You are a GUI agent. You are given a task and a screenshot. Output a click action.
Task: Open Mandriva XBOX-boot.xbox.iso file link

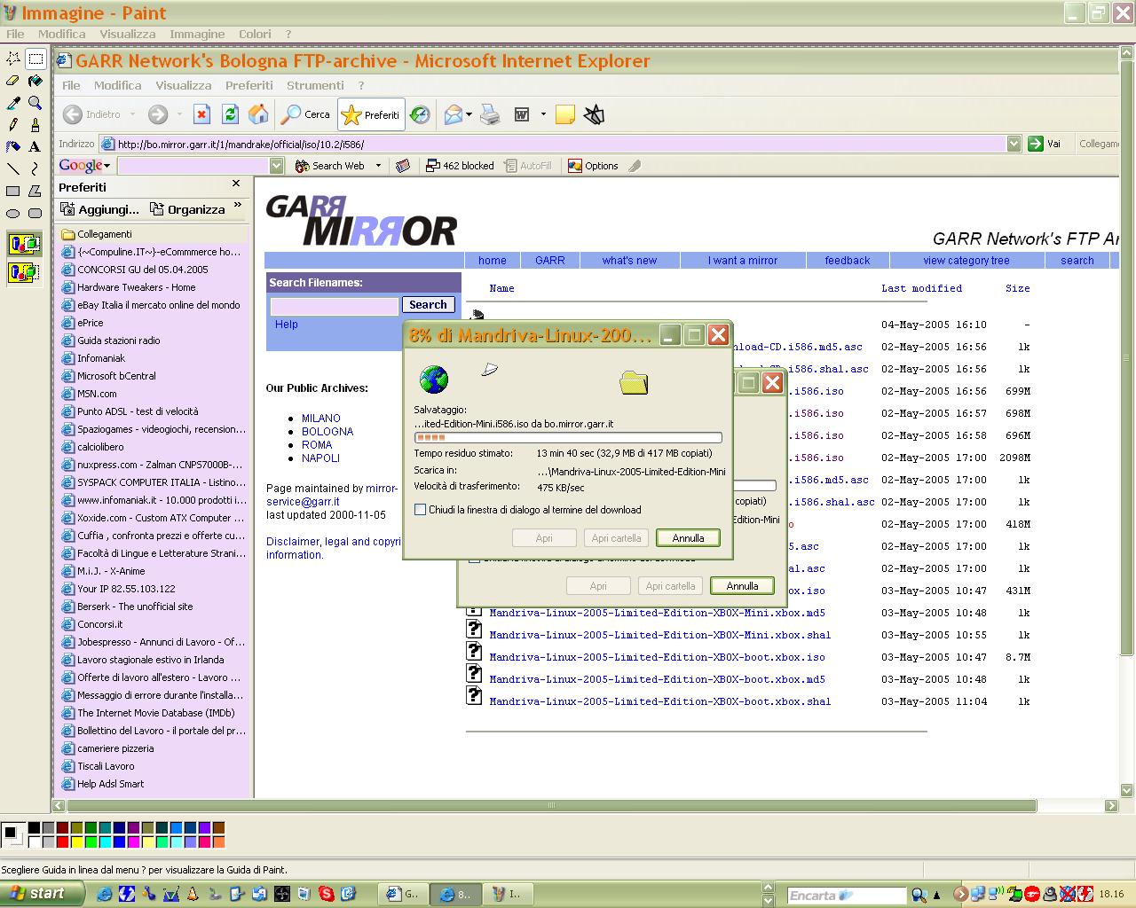(657, 657)
